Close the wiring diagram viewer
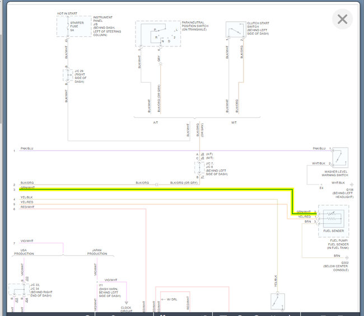 (x=342, y=19)
